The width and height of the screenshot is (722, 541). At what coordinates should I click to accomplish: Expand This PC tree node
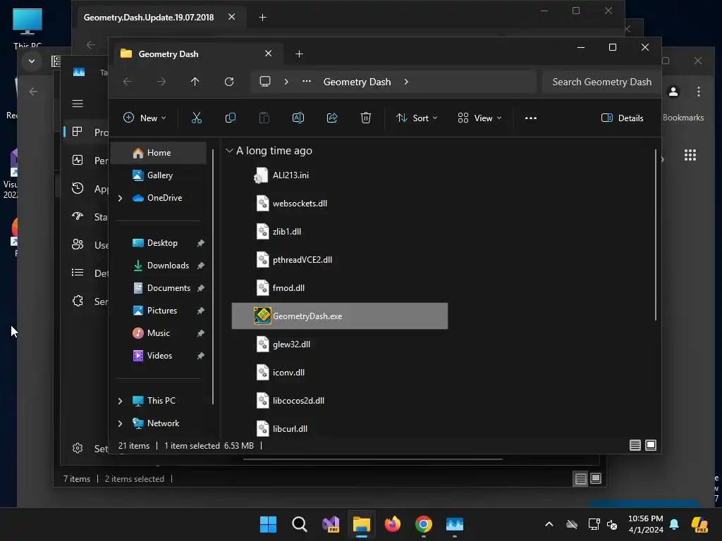(x=120, y=401)
